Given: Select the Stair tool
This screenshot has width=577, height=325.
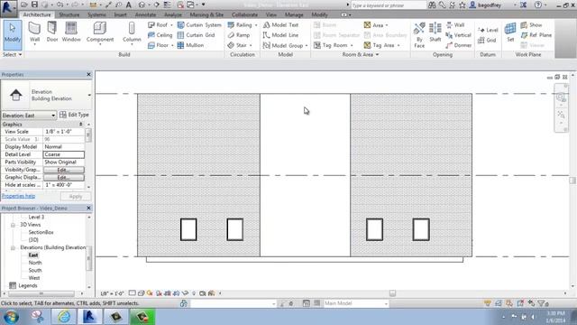Looking at the screenshot, I should 240,45.
